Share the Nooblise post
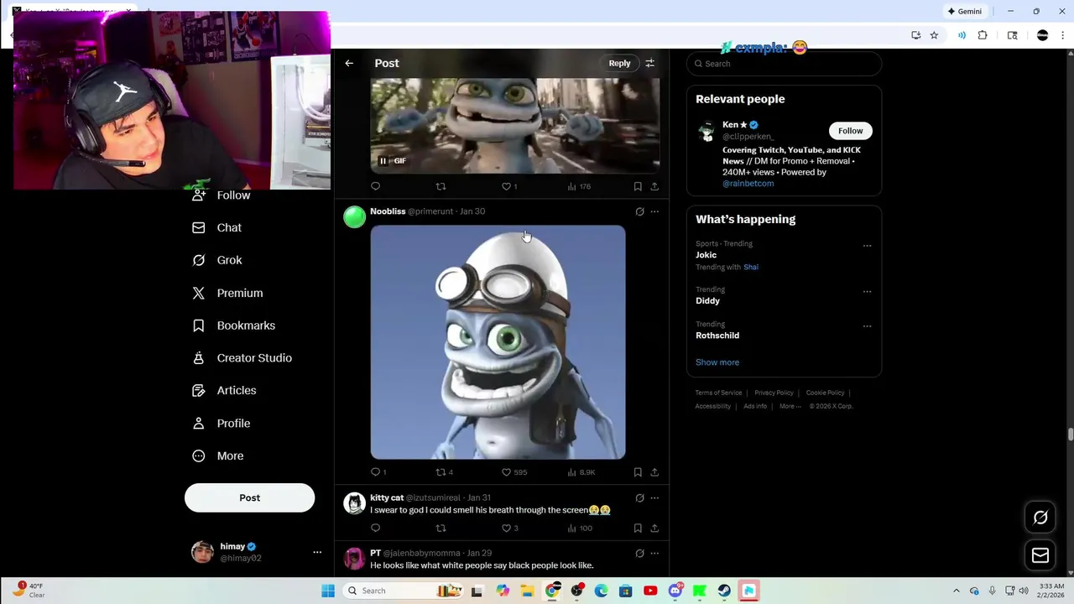Image resolution: width=1074 pixels, height=604 pixels. point(654,472)
